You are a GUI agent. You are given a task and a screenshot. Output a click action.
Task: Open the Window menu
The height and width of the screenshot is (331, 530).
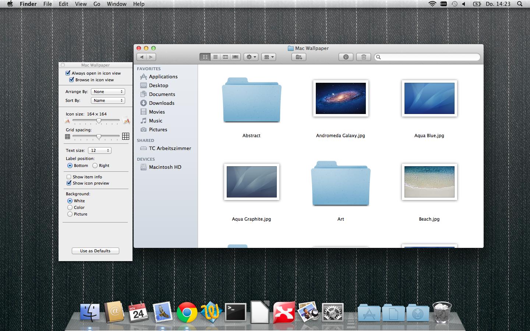[x=117, y=4]
